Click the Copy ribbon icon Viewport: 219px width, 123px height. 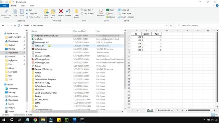(x=15, y=11)
